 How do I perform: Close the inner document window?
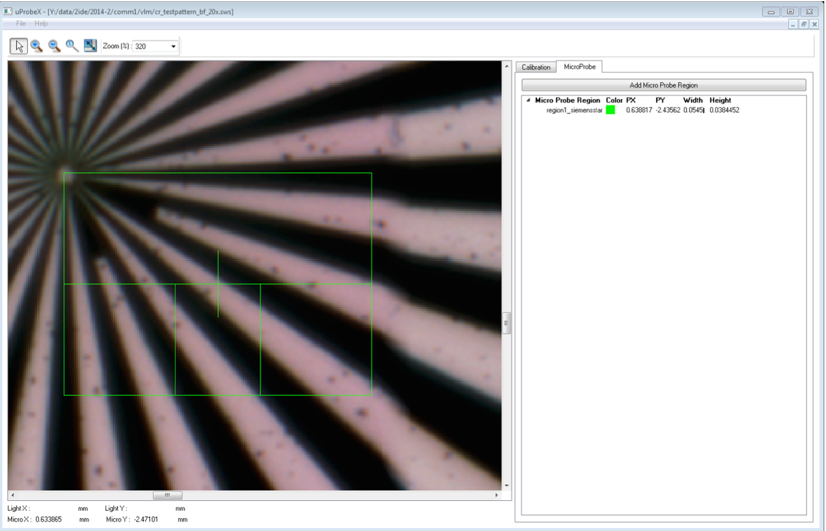pyautogui.click(x=814, y=24)
